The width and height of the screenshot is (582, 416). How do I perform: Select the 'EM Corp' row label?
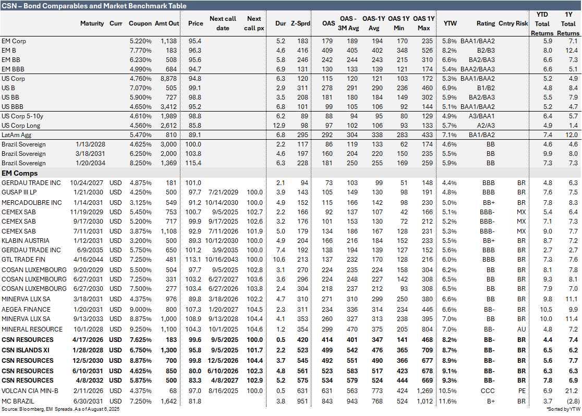pyautogui.click(x=14, y=41)
